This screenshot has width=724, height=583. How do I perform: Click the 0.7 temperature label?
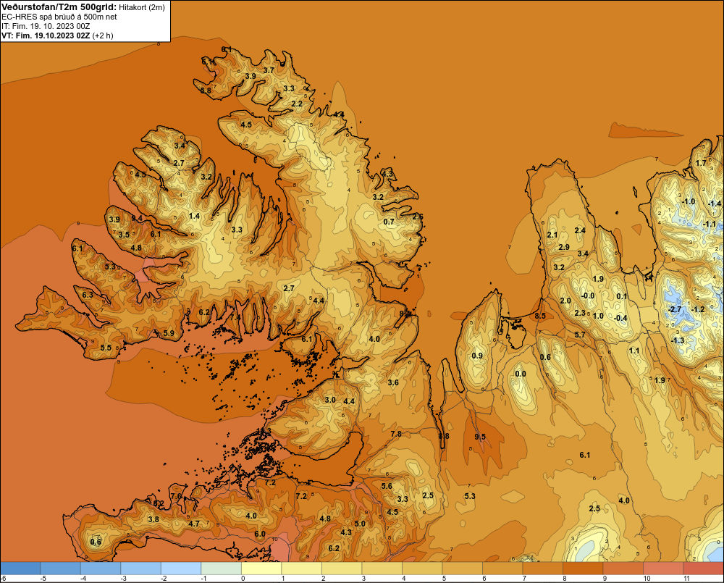point(390,222)
